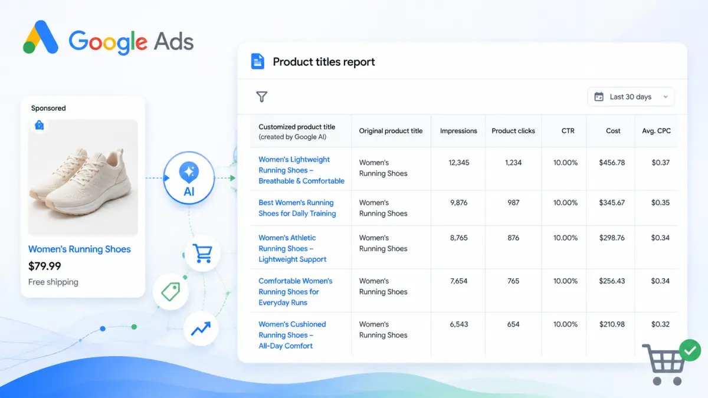This screenshot has width=708, height=398.
Task: Open Women's Athletic Running Shoes Lightweight Support link
Action: [293, 248]
